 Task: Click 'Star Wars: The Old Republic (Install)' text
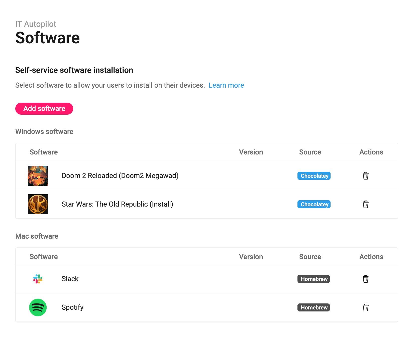pyautogui.click(x=117, y=204)
